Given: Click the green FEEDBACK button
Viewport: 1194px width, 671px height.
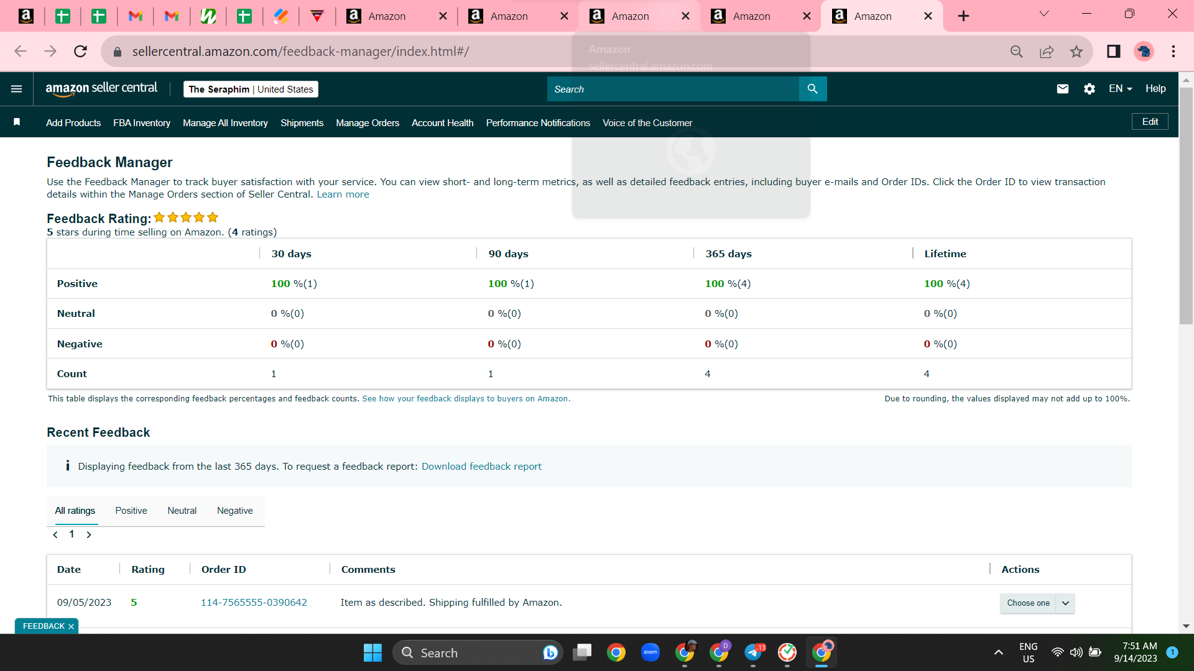Looking at the screenshot, I should click(44, 626).
